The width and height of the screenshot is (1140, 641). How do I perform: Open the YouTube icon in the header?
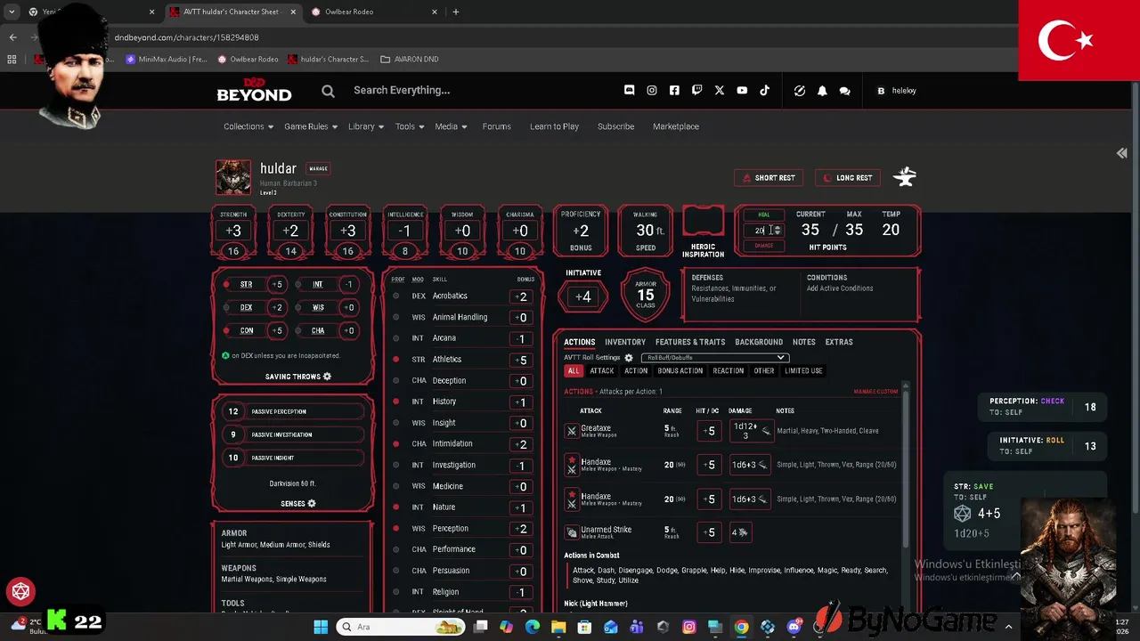point(742,90)
